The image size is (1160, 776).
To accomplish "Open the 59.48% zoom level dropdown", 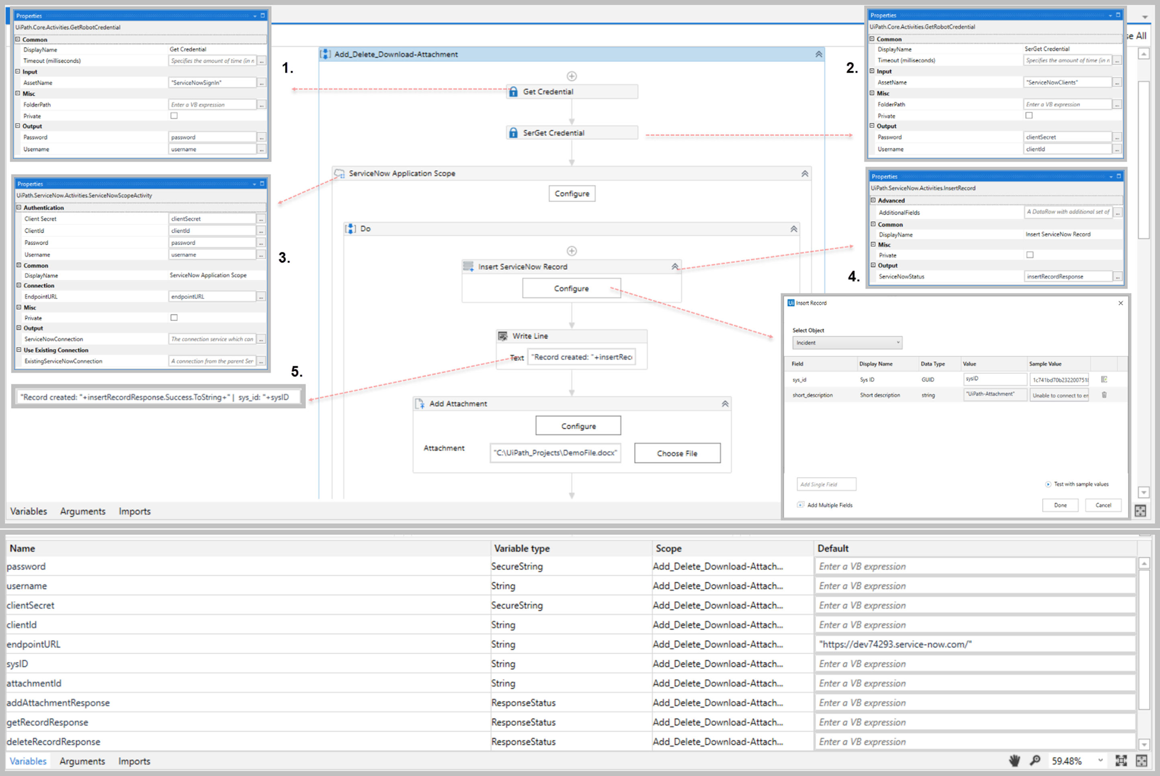I will coord(1100,760).
